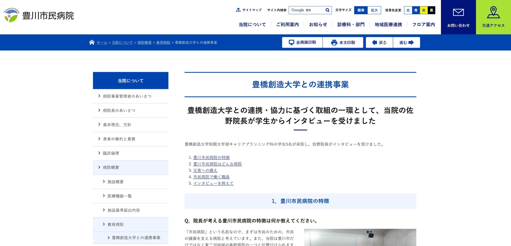Click the 教育病院 breadcrumb link

point(163,43)
